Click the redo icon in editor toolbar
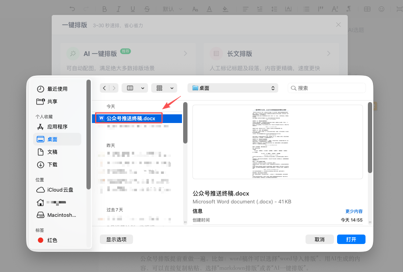 (x=86, y=9)
